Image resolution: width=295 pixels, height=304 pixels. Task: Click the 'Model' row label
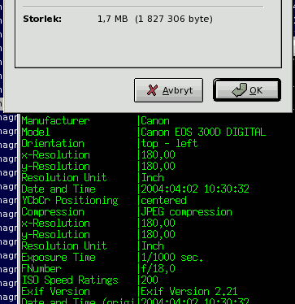[36, 132]
